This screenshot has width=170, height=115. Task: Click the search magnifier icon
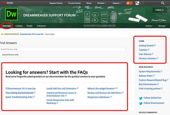click(163, 3)
